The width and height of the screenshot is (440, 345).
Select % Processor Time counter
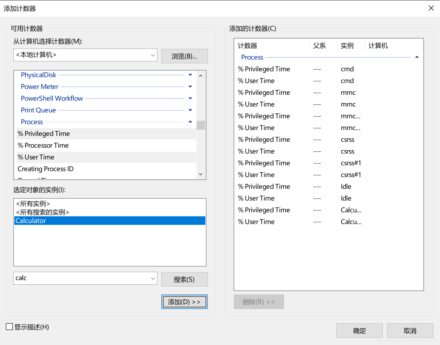[x=106, y=145]
